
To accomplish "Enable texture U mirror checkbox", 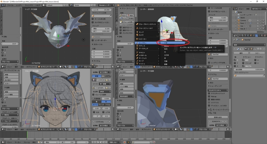I will pyautogui.click(x=255, y=60).
